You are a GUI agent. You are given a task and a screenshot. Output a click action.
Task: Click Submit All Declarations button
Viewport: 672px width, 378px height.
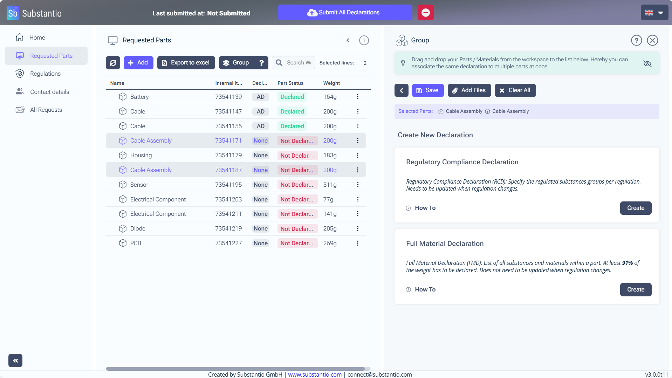tap(345, 13)
